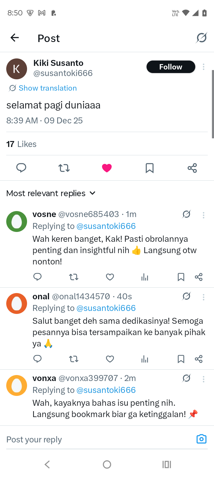
Task: Like vosne's reply with heart icon
Action: point(110,277)
